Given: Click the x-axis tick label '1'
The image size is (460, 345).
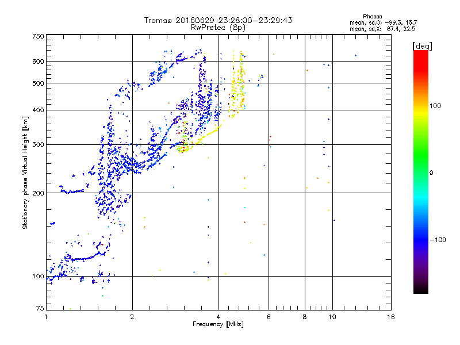Looking at the screenshot, I should (46, 317).
